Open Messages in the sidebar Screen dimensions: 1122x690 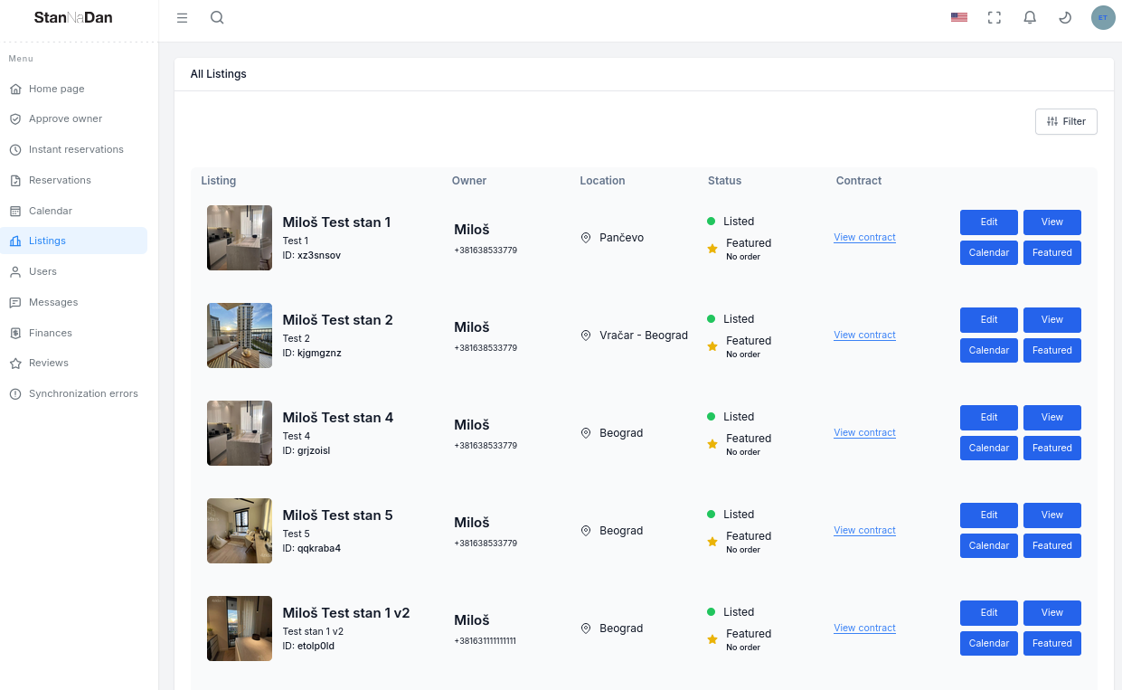pos(74,302)
